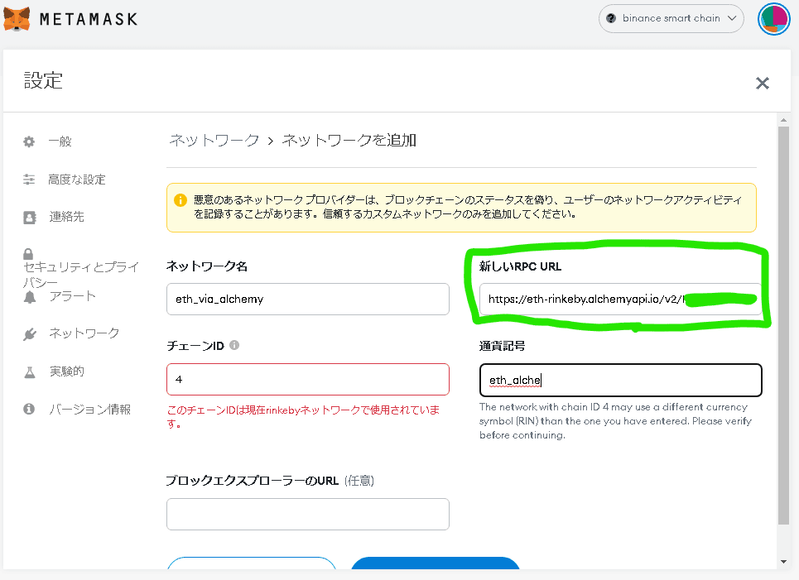Screen dimensions: 799x580
Task: Click the チェーンID info tooltip icon
Action: (233, 345)
